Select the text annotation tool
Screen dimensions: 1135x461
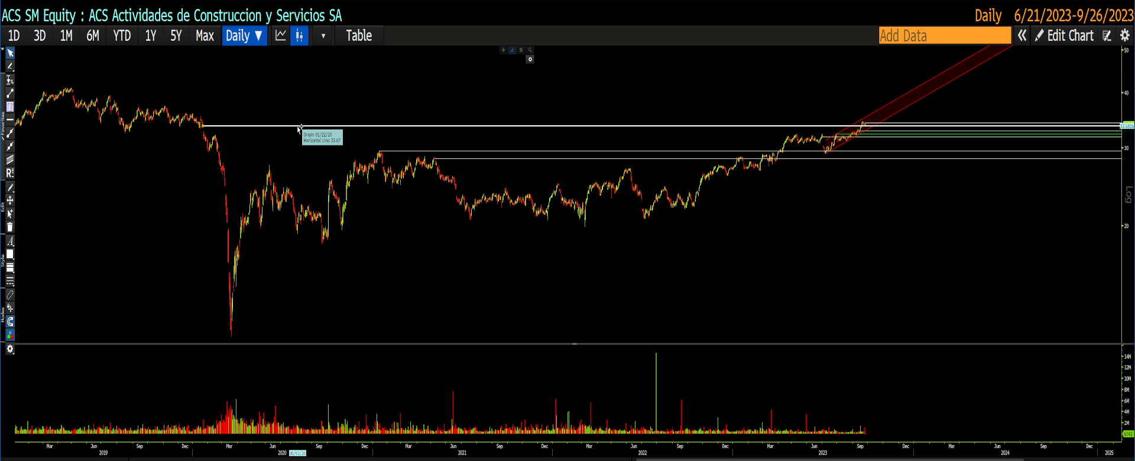point(10,107)
